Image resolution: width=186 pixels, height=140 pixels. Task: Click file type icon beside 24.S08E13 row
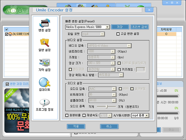click(10, 34)
